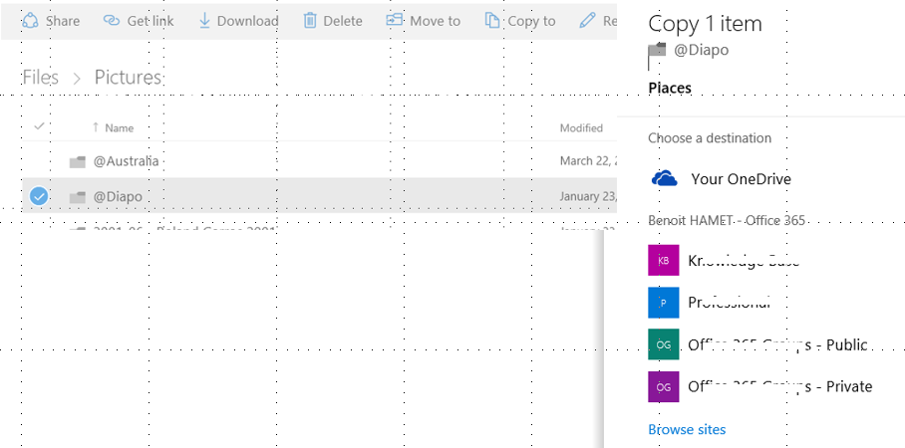Image resolution: width=905 pixels, height=448 pixels.
Task: Navigate to Files in breadcrumb
Action: 41,78
